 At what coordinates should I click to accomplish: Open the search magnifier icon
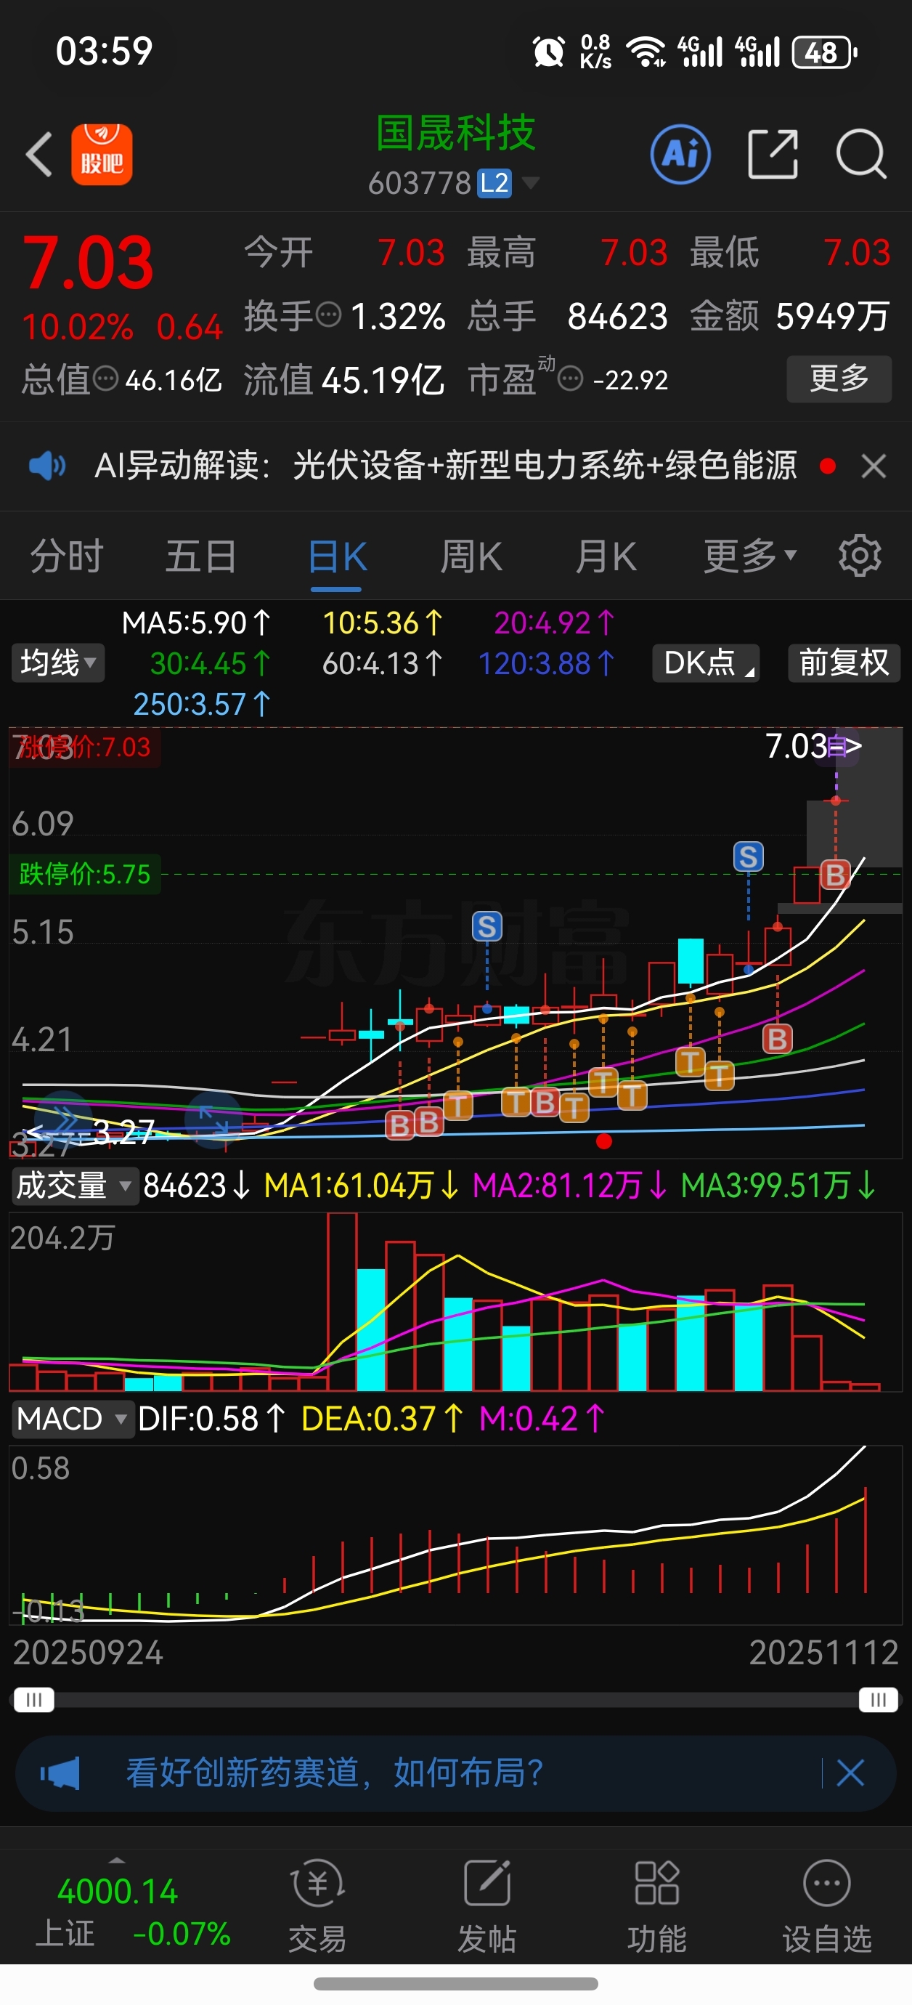(861, 154)
